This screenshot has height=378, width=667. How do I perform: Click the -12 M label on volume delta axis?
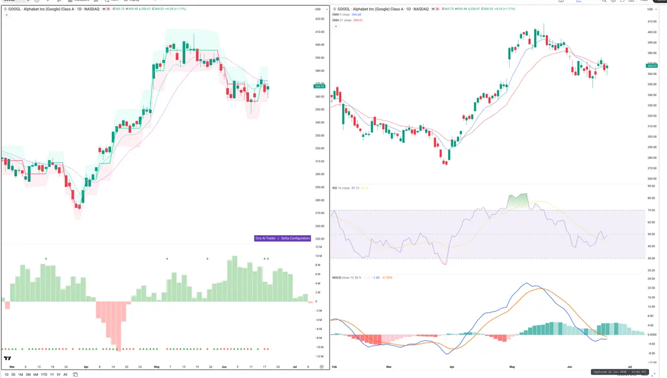coord(319,356)
